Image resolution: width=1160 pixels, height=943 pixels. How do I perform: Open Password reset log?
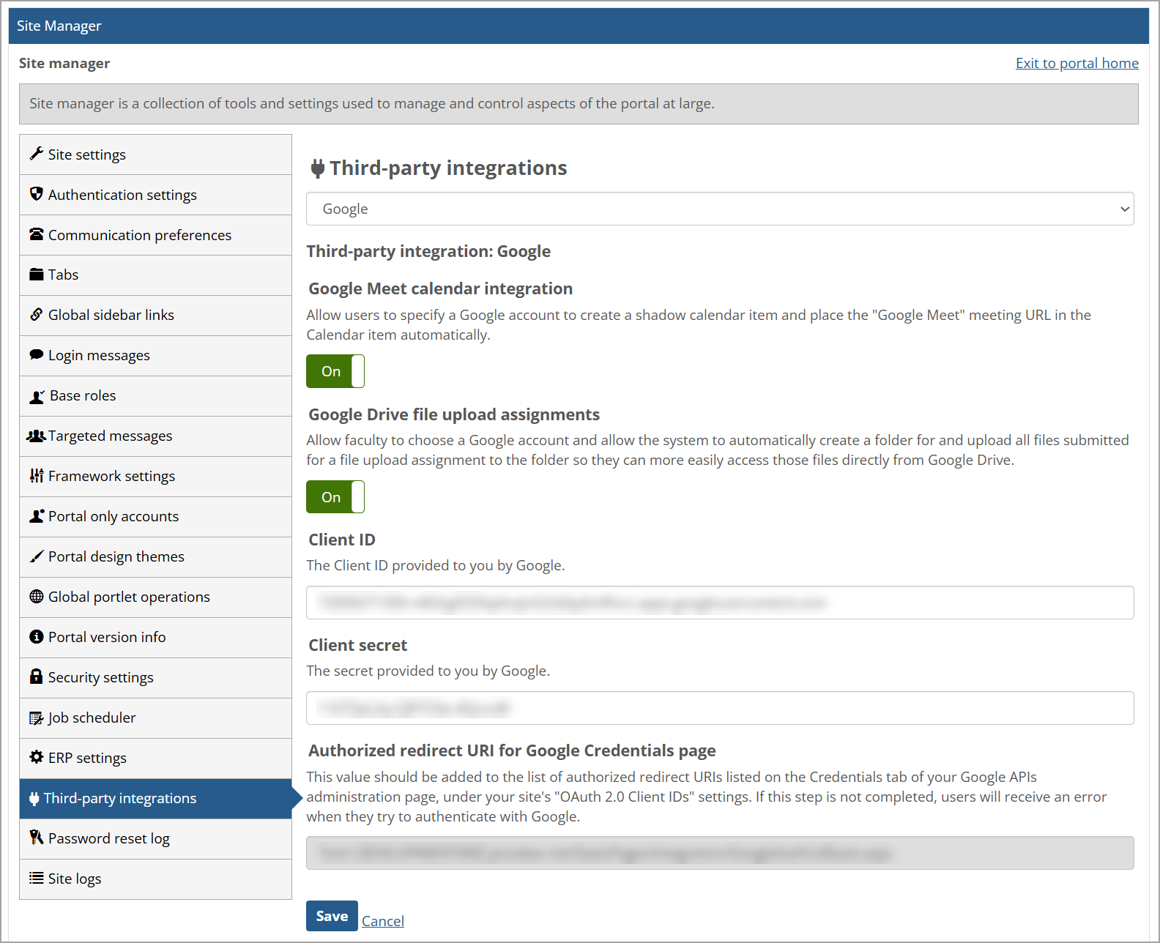click(155, 839)
